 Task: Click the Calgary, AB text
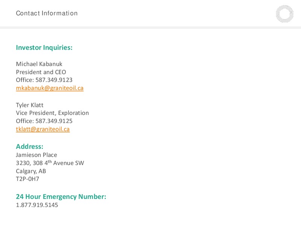tap(31, 171)
